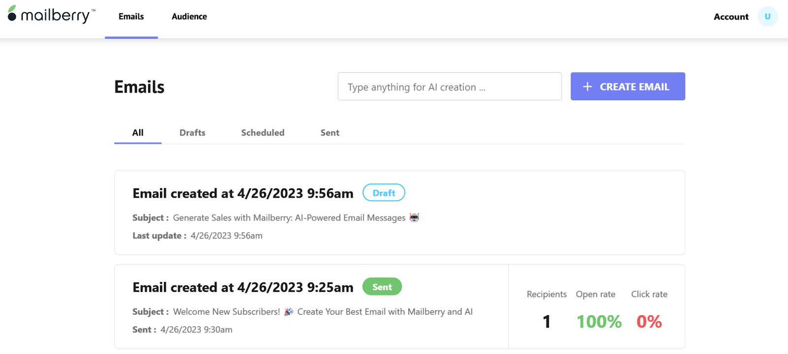The width and height of the screenshot is (788, 354).
Task: Switch to the Drafts tab
Action: click(x=192, y=133)
